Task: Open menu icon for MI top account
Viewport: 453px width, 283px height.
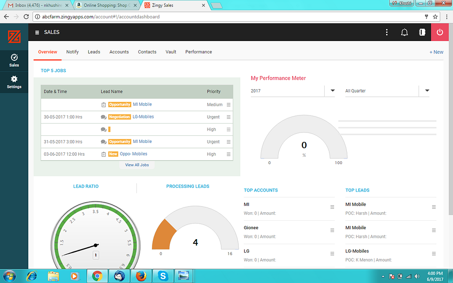Action: tap(332, 207)
